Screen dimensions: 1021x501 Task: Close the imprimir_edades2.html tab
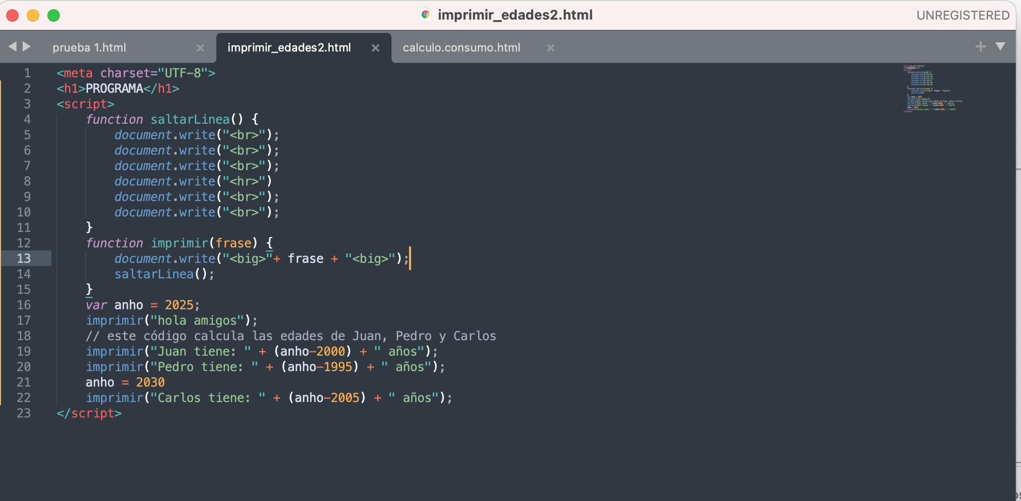376,48
